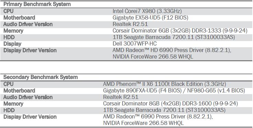Select AMD Radeon HD 6990 Press Driver text

click(x=172, y=50)
